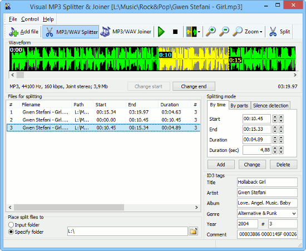
Task: Click the 0:10 marker on the waveform
Action: (x=165, y=55)
